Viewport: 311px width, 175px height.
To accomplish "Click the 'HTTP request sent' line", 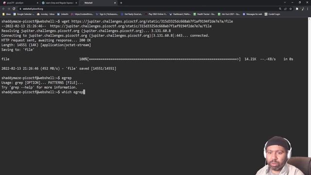I will [x=46, y=40].
